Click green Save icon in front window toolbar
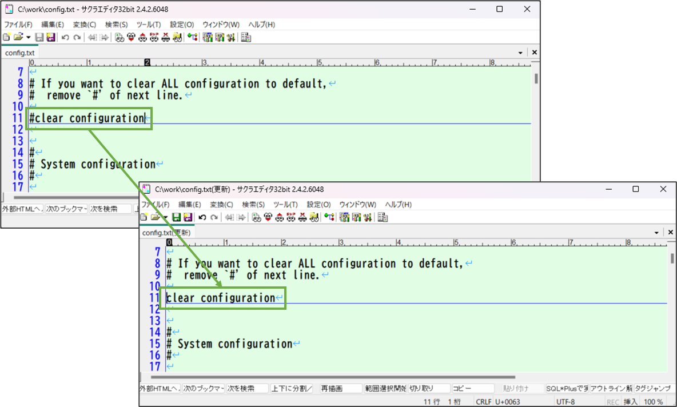 pos(176,217)
